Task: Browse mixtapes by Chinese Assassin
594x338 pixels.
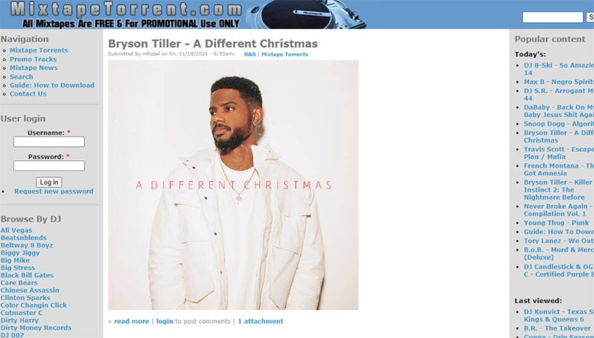Action: point(30,291)
